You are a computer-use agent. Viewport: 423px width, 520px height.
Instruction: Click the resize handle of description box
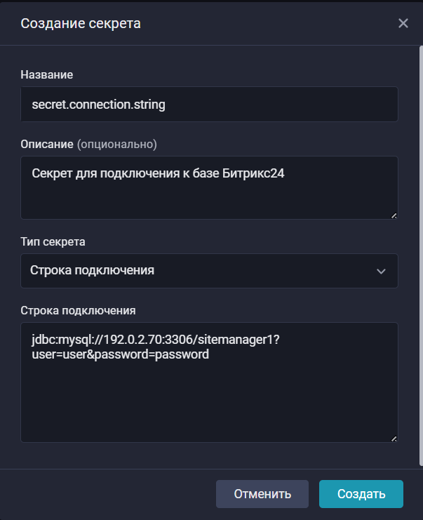[394, 215]
